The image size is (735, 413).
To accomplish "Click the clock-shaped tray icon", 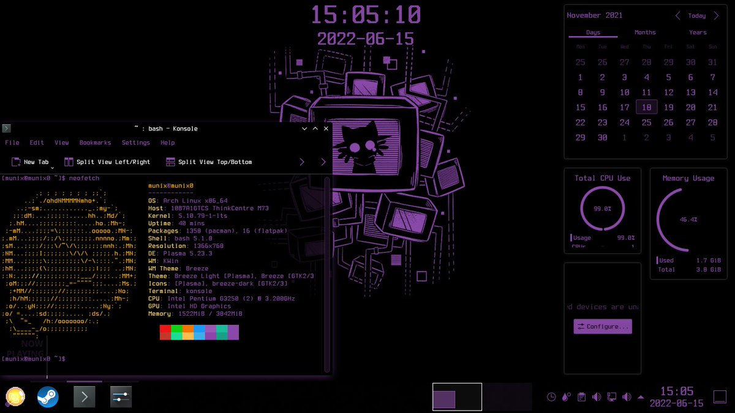I will (551, 397).
